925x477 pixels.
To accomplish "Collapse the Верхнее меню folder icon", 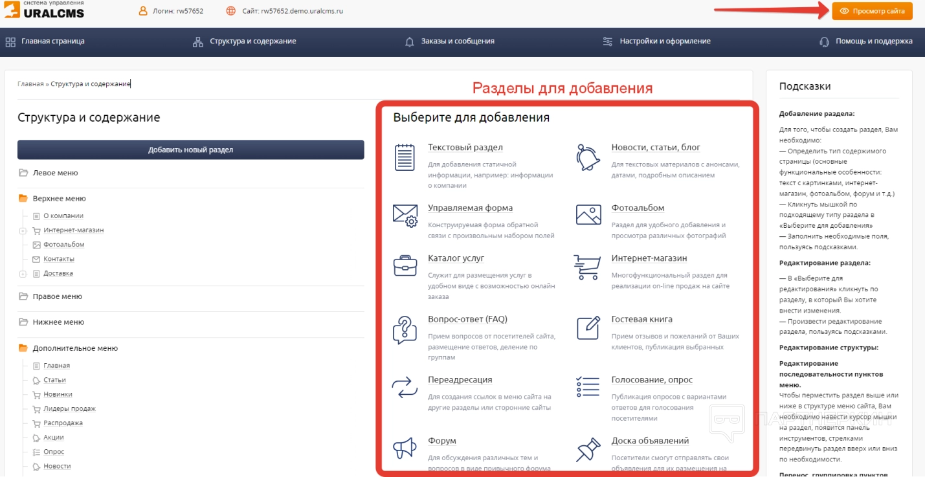I will (x=23, y=199).
